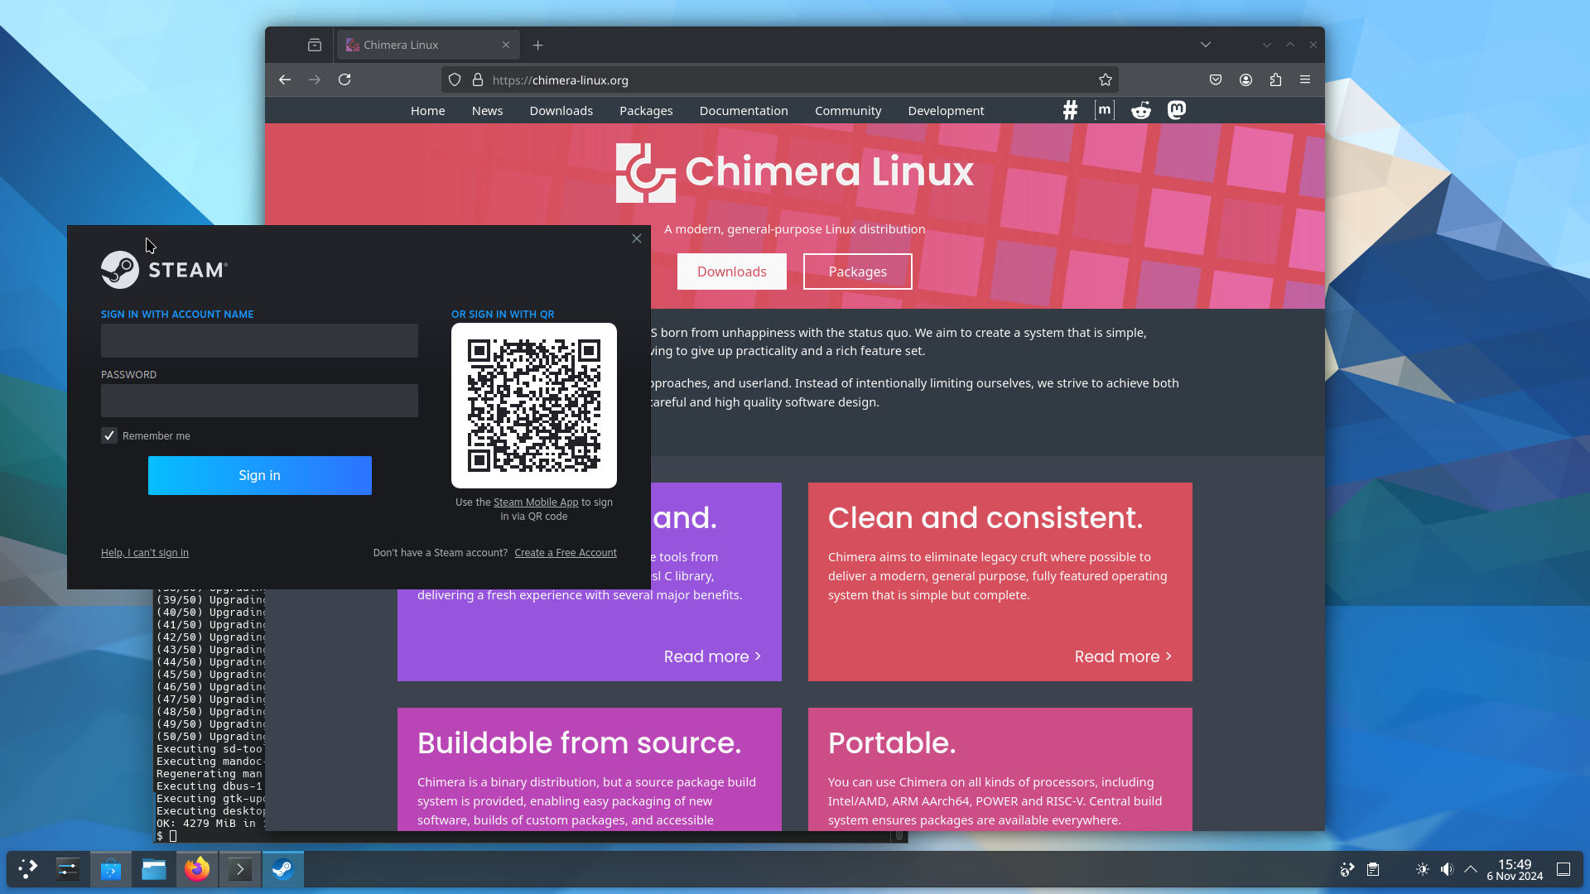Click white Downloads button in hero banner
Screen dimensions: 1590x894
click(732, 272)
